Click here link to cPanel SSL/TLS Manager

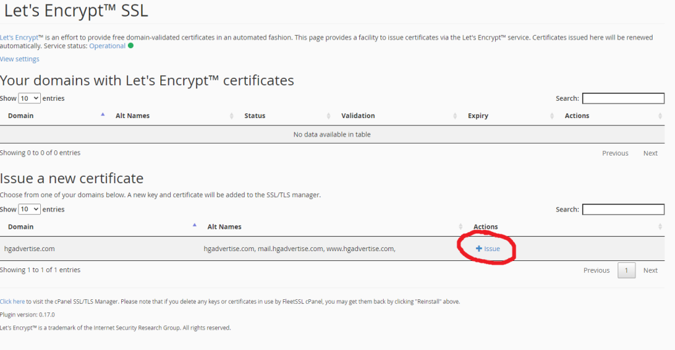(x=13, y=301)
